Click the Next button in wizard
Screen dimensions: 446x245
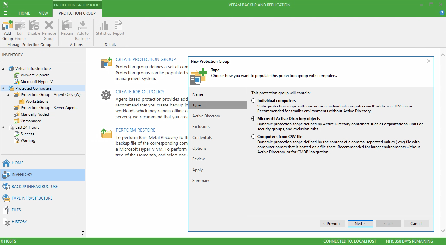[360, 224]
